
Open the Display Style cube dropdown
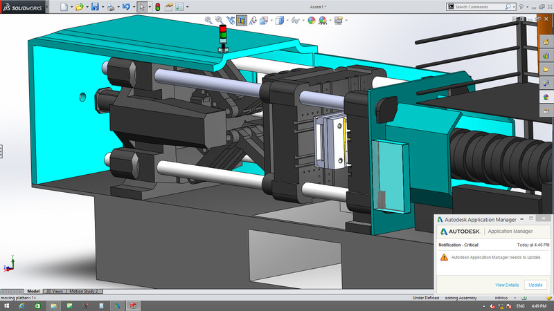[287, 21]
